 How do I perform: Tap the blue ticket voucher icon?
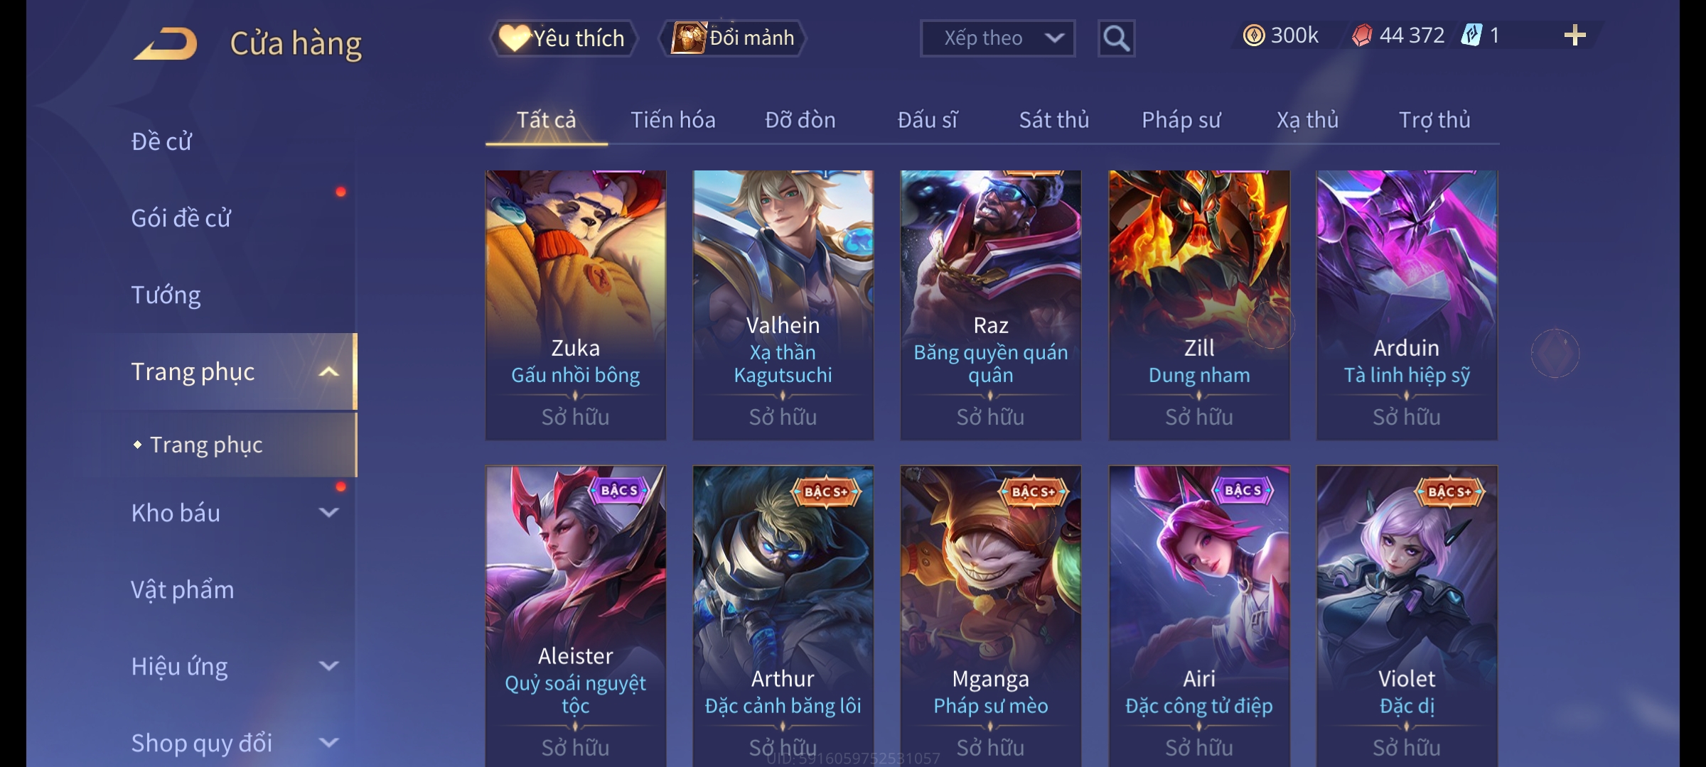tap(1471, 36)
